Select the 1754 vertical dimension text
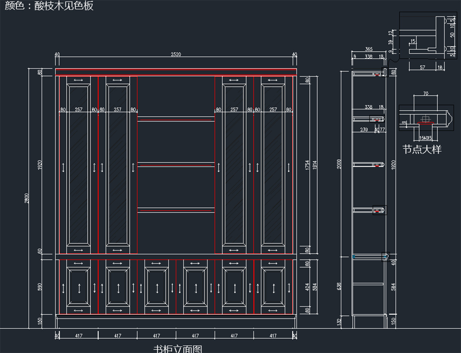This screenshot has width=461, height=353. (307, 165)
